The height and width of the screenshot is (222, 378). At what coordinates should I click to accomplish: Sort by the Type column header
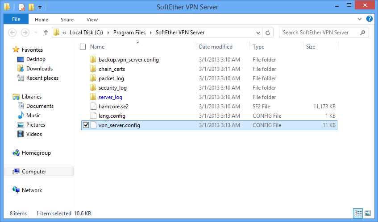[258, 47]
